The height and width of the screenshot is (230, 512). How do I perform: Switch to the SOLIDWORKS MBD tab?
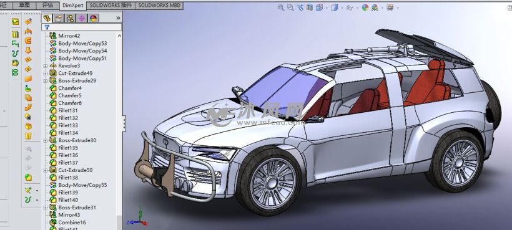point(159,6)
